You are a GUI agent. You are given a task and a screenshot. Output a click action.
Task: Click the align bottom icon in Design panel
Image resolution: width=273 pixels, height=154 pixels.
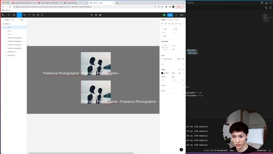180,24
